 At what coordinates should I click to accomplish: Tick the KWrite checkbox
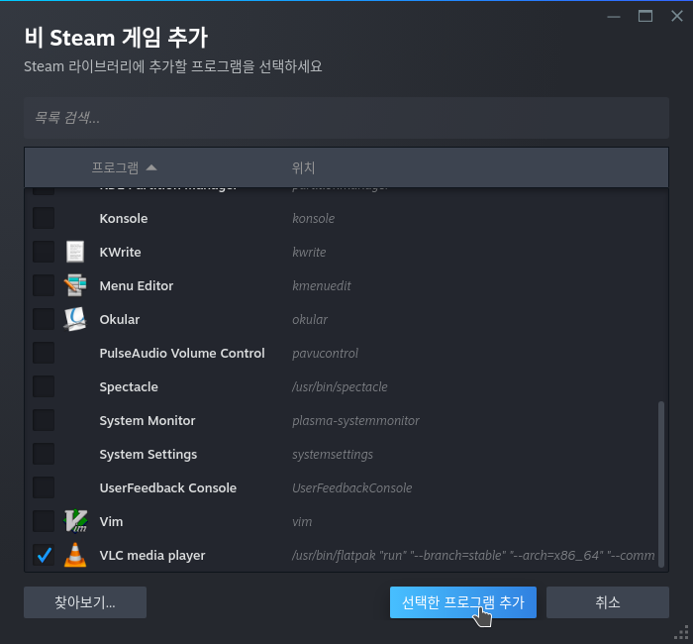(x=44, y=252)
